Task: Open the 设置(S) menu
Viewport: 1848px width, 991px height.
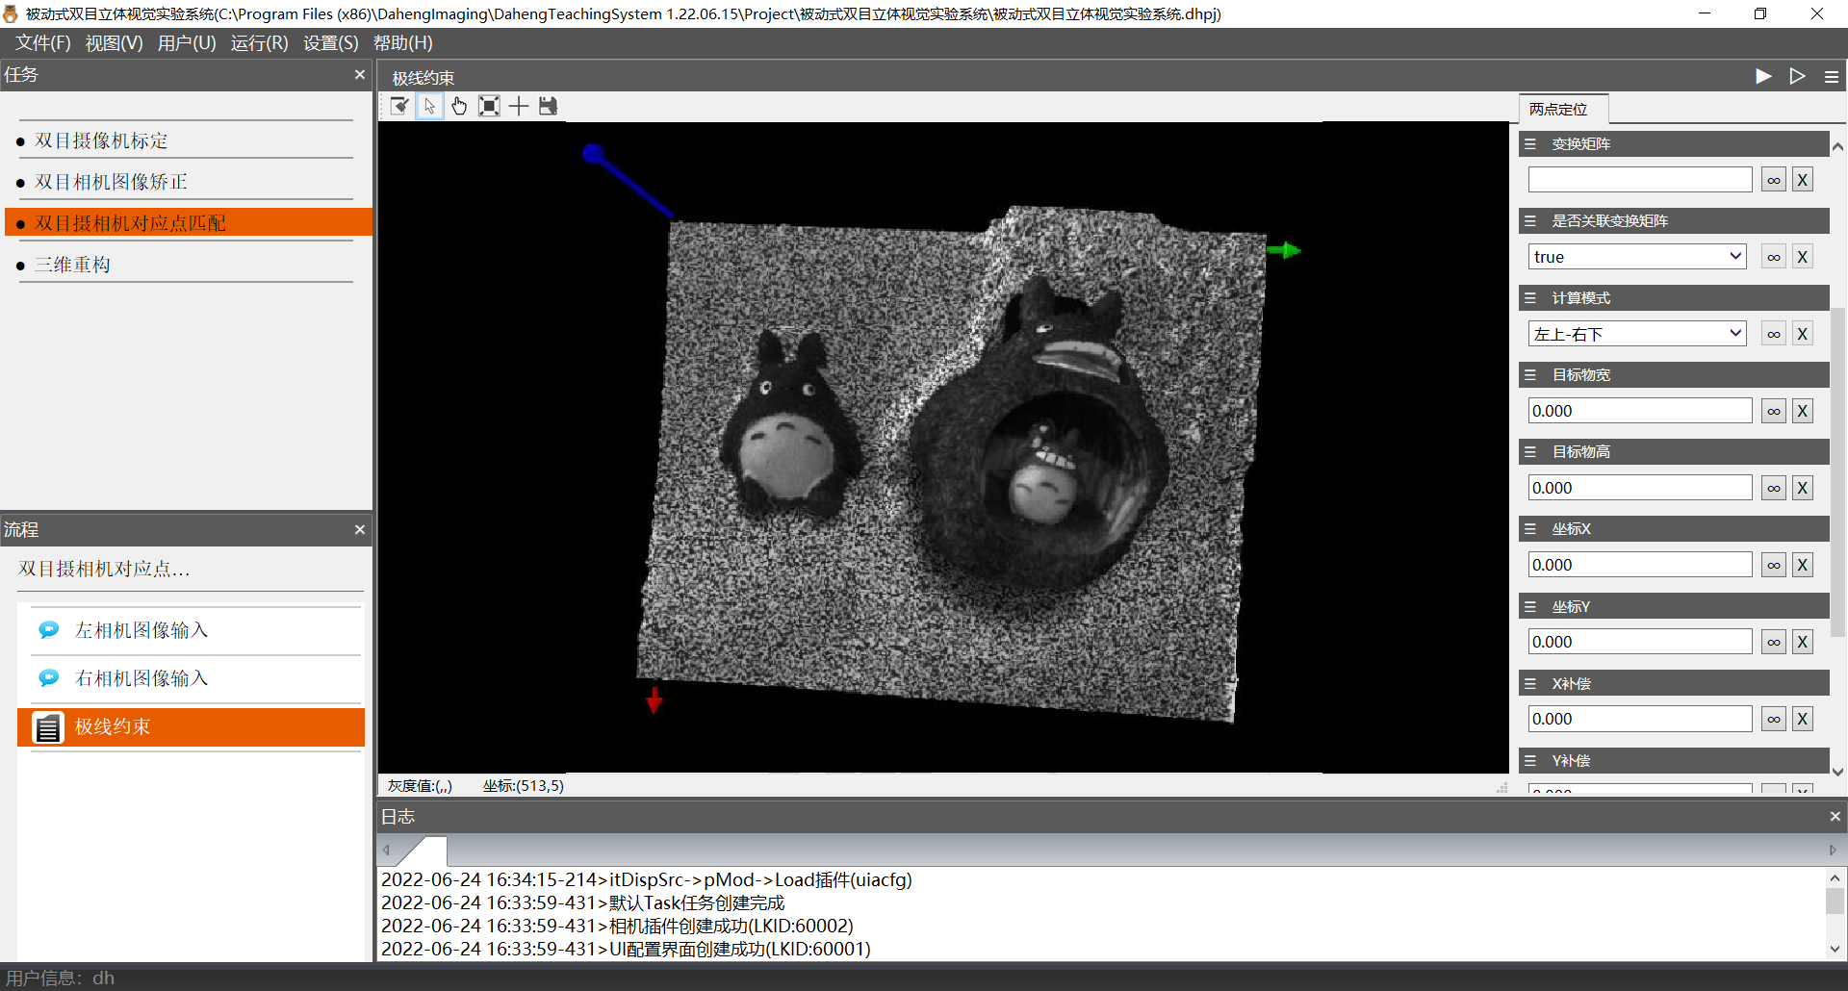Action: (331, 43)
